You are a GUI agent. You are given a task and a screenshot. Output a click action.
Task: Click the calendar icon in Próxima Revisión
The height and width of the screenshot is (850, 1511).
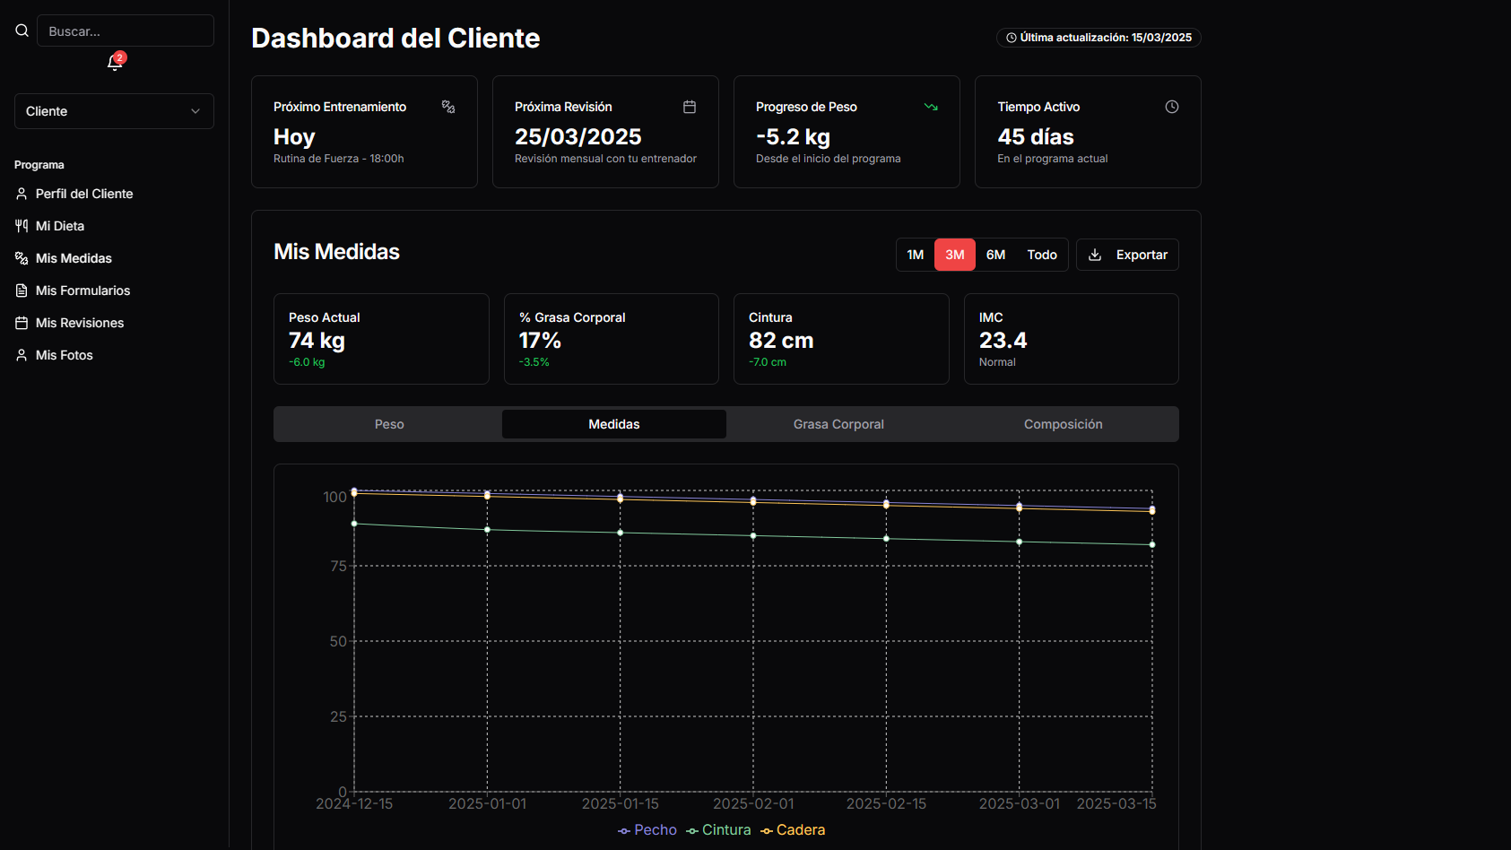pos(690,107)
